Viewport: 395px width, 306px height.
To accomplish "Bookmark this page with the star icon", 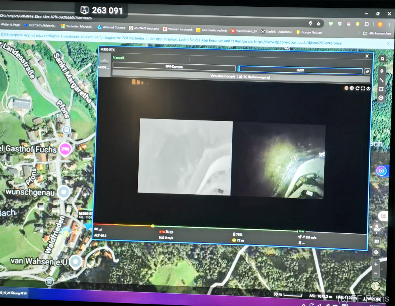I will pyautogui.click(x=318, y=24).
